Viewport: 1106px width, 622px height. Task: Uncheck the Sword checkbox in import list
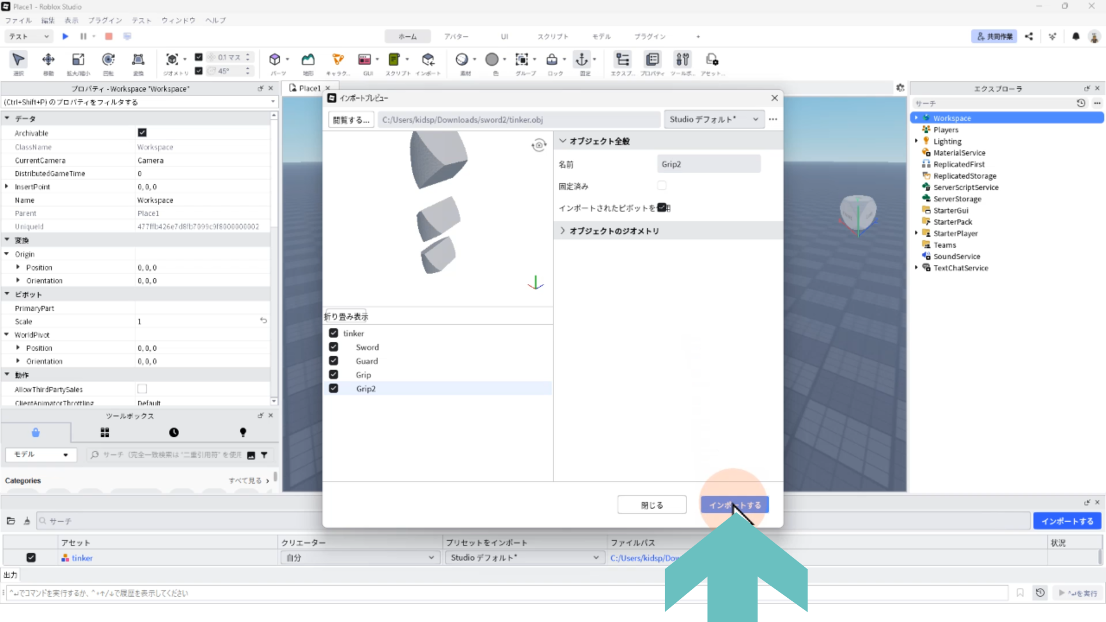coord(334,347)
